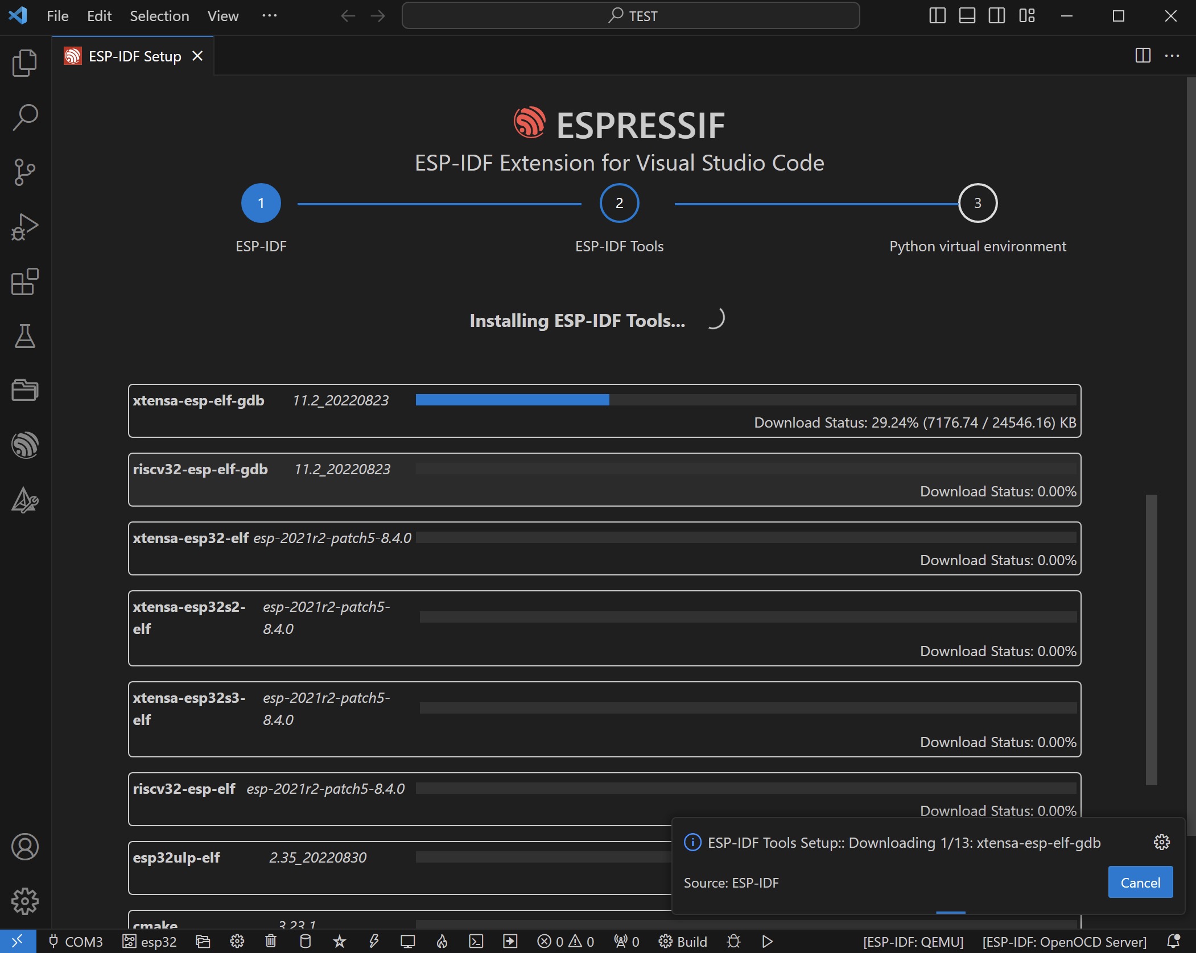1196x953 pixels.
Task: Click the TEST command center search box
Action: 630,16
